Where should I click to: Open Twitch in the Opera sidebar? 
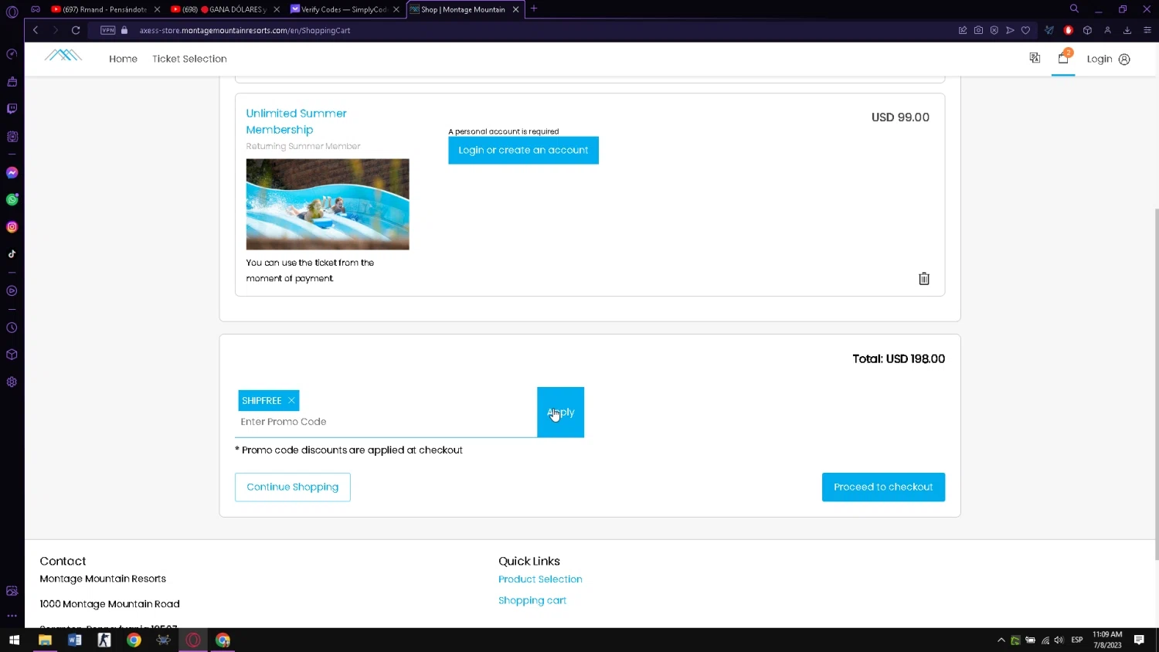point(12,109)
